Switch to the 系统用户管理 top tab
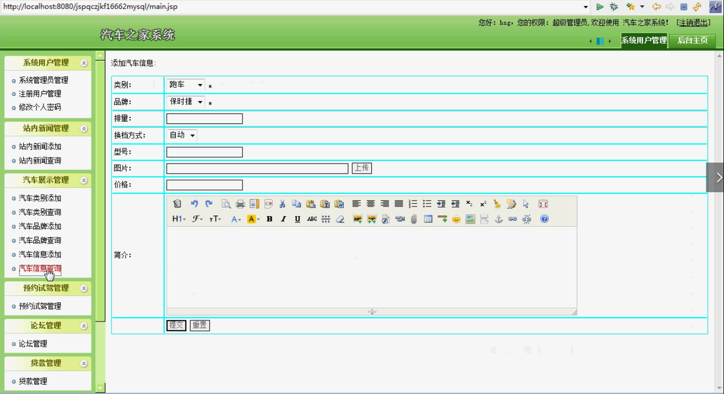Screen dimensions: 724x394 click(644, 40)
